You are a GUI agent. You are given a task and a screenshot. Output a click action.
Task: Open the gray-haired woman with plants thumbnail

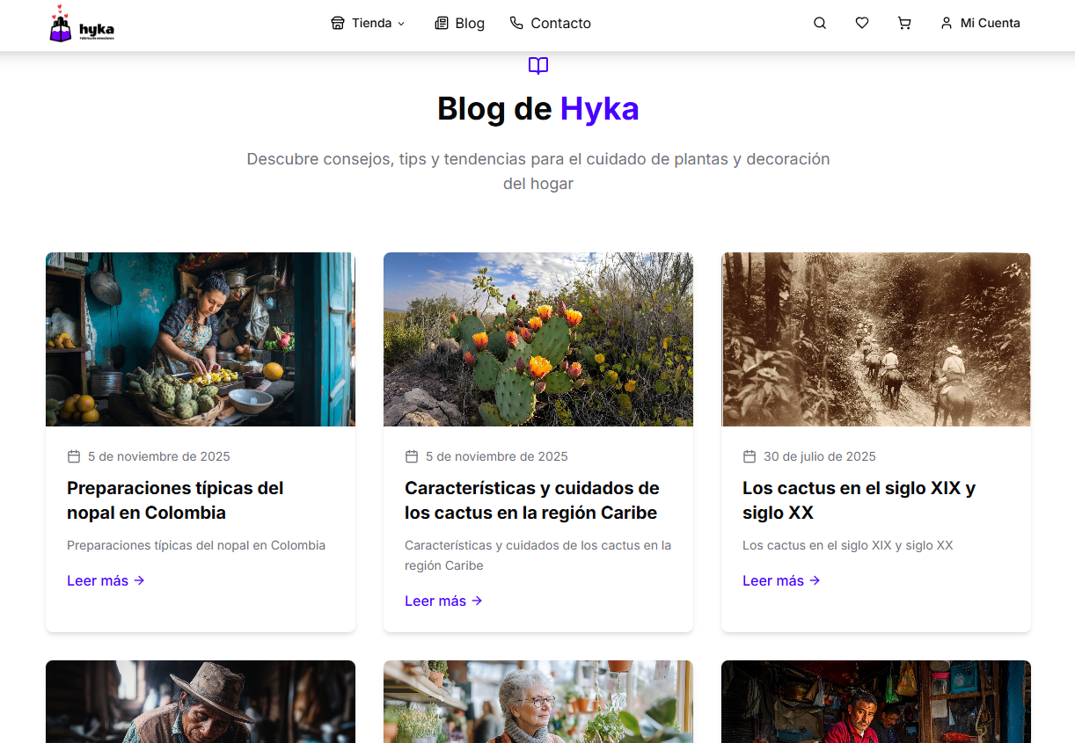538,702
